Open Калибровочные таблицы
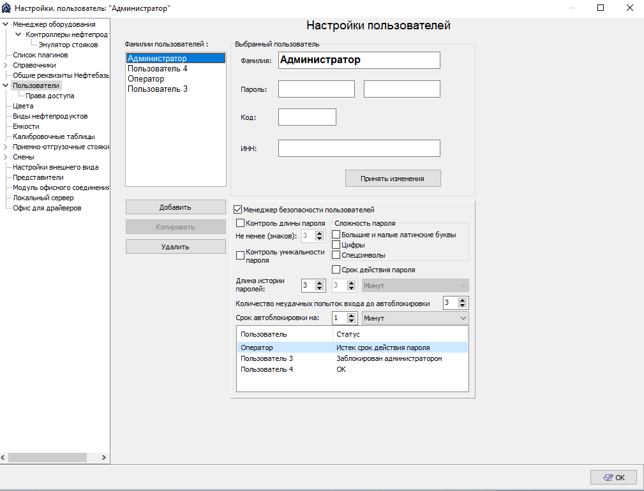The height and width of the screenshot is (491, 644). click(x=54, y=136)
